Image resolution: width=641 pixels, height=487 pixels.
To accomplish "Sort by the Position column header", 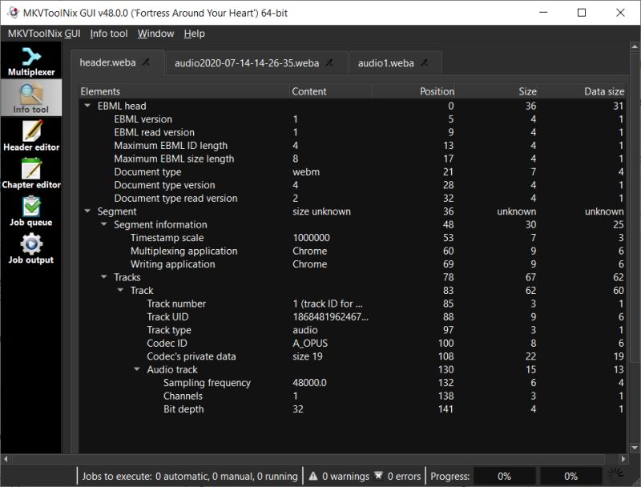I will click(435, 91).
